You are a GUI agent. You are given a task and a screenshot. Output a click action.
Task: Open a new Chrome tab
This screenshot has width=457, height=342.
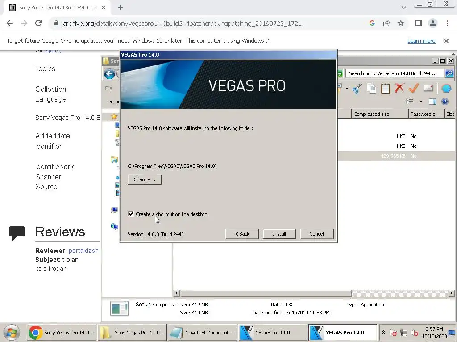[120, 8]
